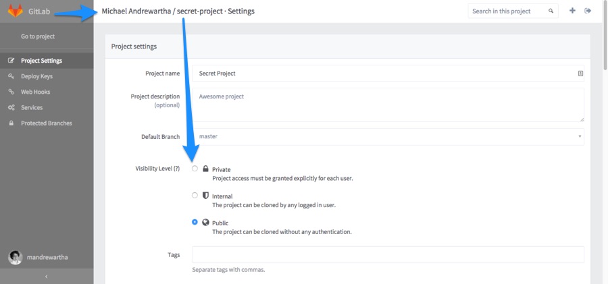Click the Tags input field

click(388, 254)
